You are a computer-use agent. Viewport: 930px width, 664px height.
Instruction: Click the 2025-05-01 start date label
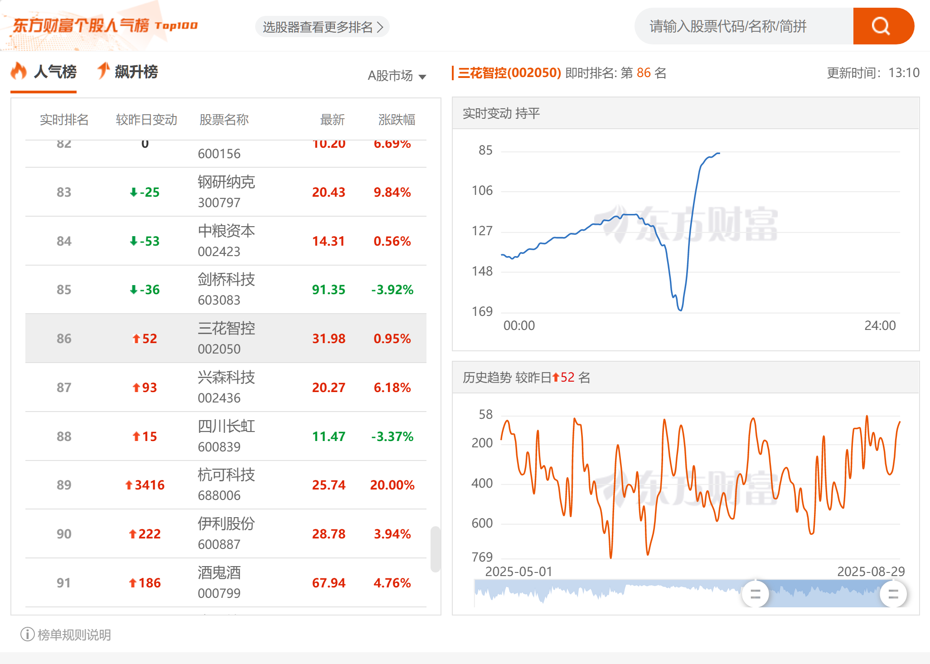519,572
